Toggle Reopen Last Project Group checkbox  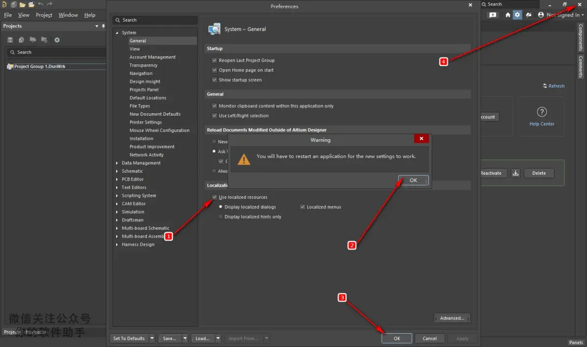point(214,60)
